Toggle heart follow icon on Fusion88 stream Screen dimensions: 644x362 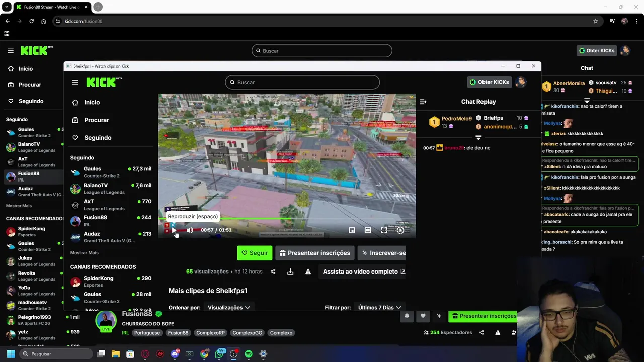(423, 316)
